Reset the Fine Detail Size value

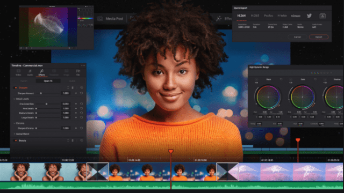pos(81,104)
